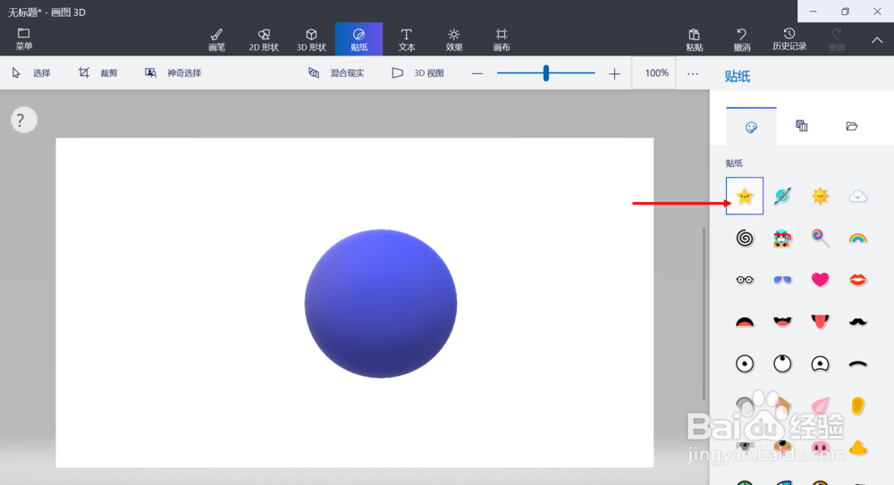
Task: Switch to the stickers face tab
Action: [751, 127]
